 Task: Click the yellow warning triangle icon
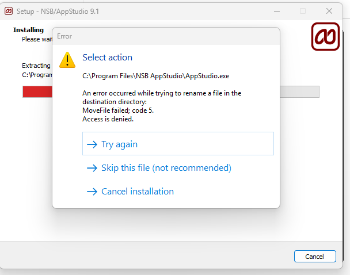67,60
